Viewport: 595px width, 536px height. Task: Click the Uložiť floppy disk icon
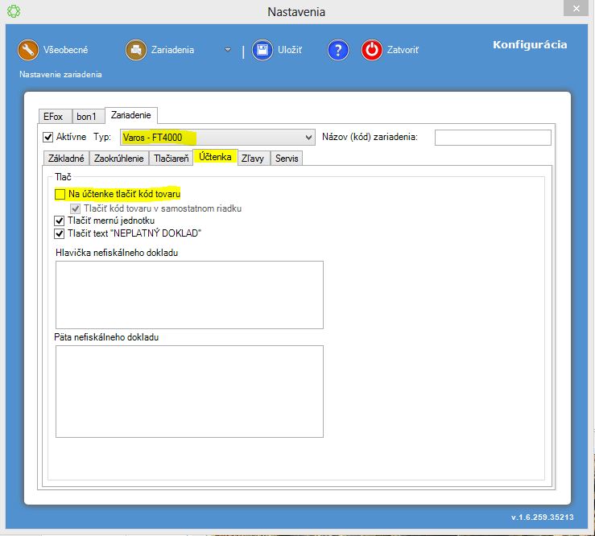click(x=262, y=50)
